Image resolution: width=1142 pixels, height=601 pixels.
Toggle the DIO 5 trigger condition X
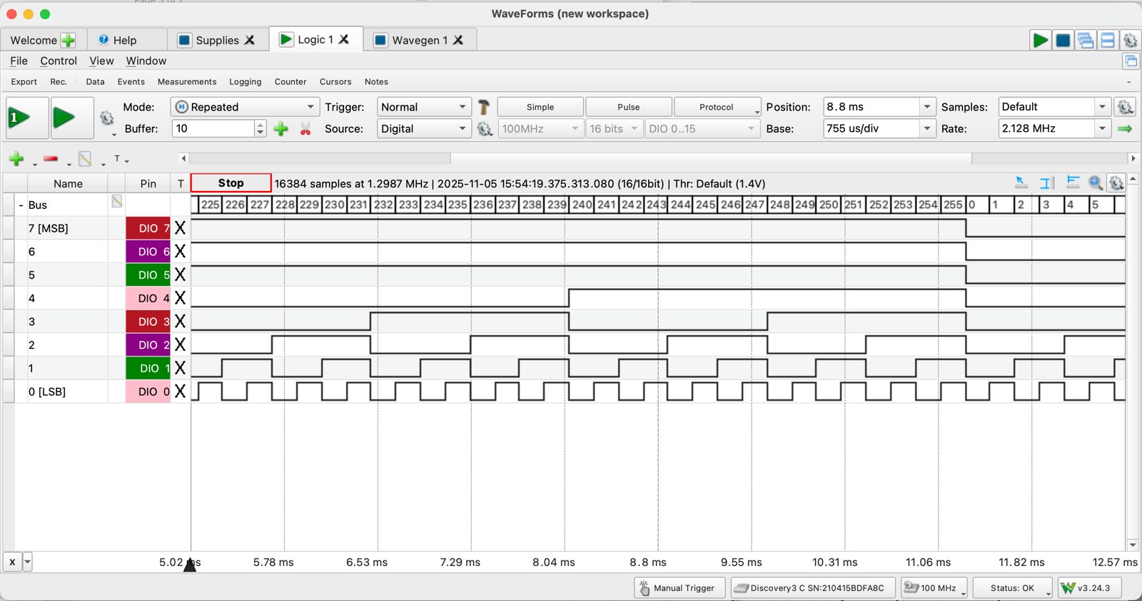(180, 274)
